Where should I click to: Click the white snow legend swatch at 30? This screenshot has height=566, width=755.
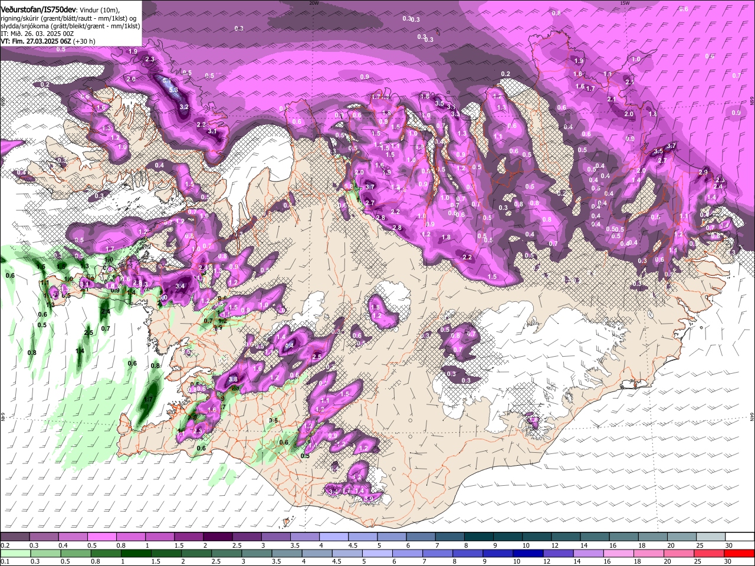tap(740, 537)
